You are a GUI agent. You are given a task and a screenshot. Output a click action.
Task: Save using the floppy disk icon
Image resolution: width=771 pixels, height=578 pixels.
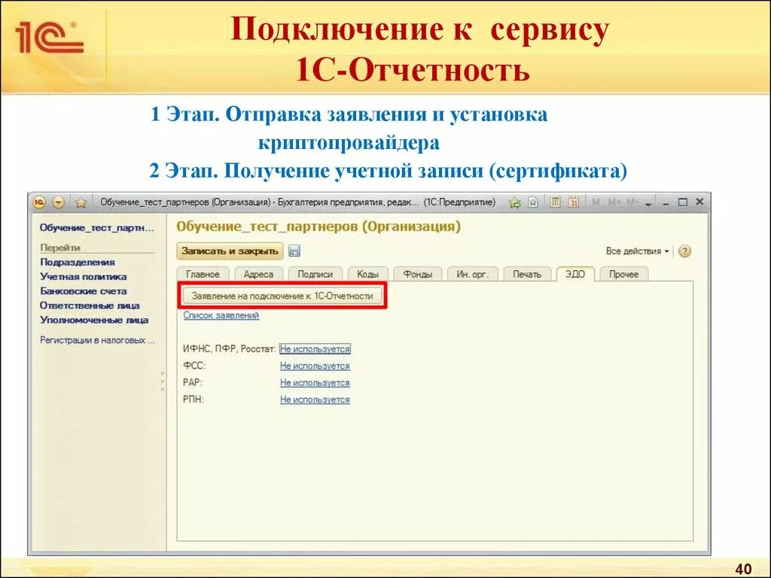point(294,251)
